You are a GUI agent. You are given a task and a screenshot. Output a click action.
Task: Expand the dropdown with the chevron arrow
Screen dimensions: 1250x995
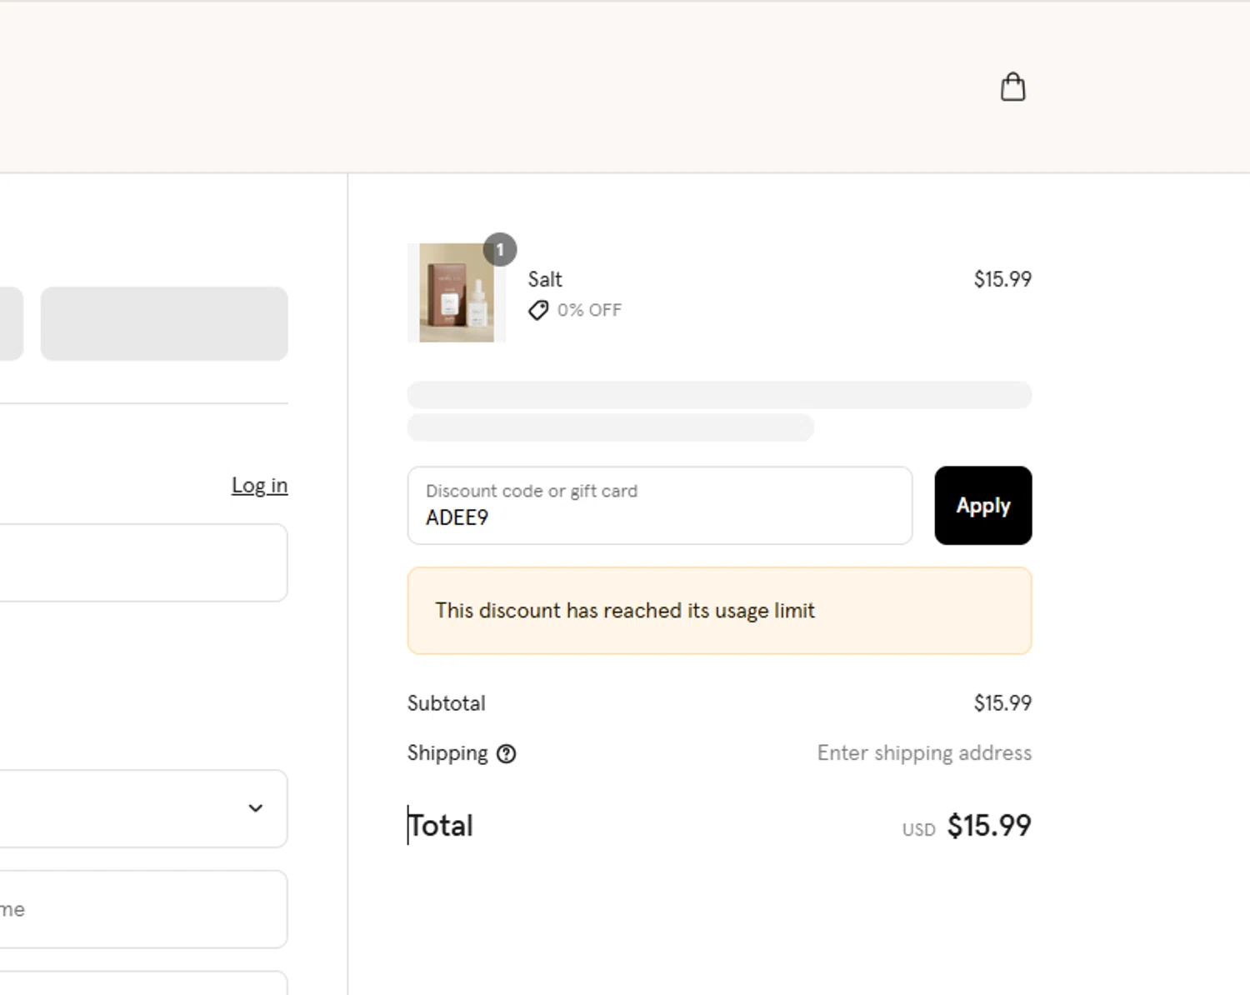coord(143,808)
